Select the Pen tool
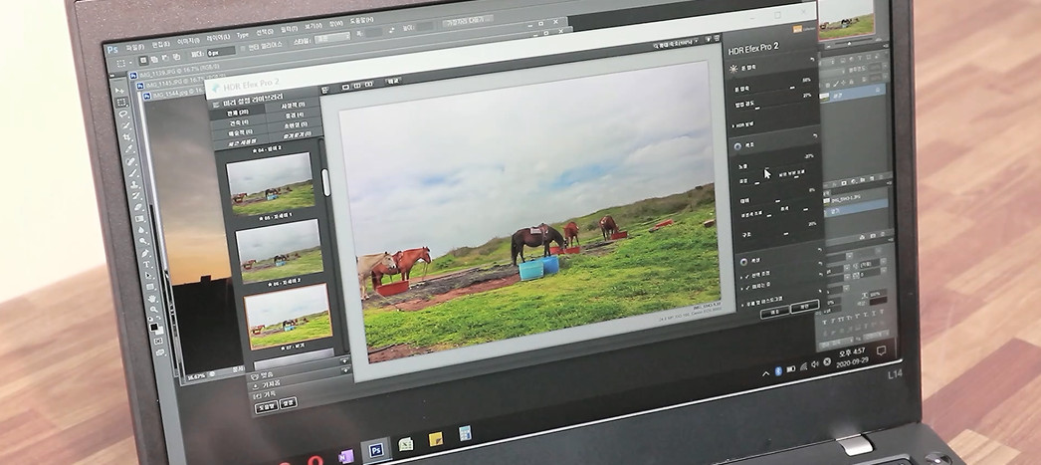Image resolution: width=1041 pixels, height=465 pixels. pyautogui.click(x=144, y=253)
